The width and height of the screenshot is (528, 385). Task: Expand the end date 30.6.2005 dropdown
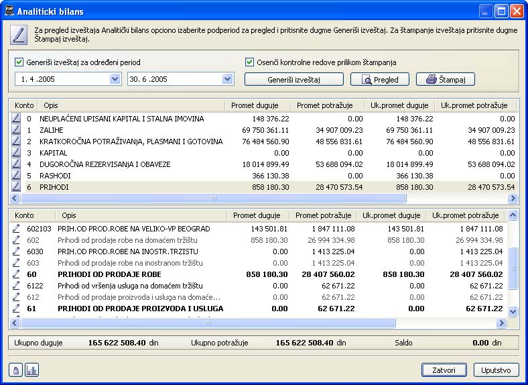(x=228, y=79)
